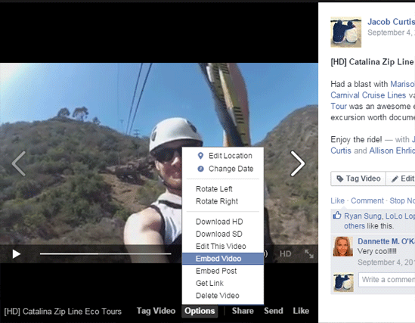Open Dannette M. commenter avatar

point(343,247)
